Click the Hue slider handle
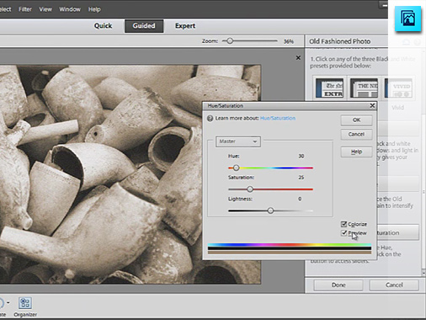426x320 pixels. pyautogui.click(x=237, y=168)
